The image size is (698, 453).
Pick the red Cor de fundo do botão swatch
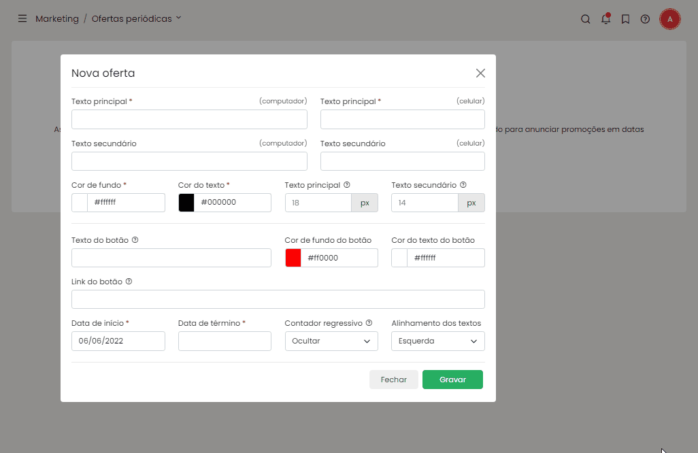[x=293, y=258]
